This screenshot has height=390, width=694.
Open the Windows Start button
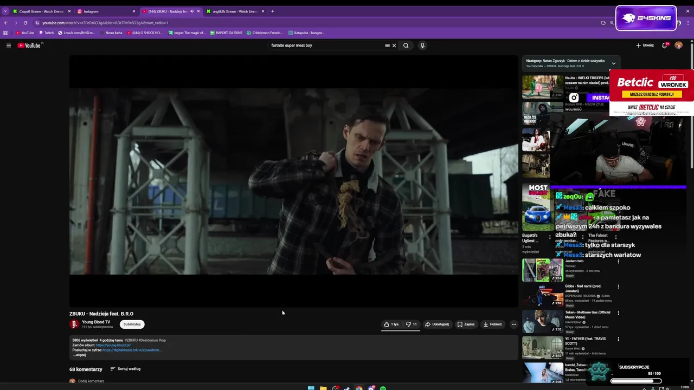[311, 388]
